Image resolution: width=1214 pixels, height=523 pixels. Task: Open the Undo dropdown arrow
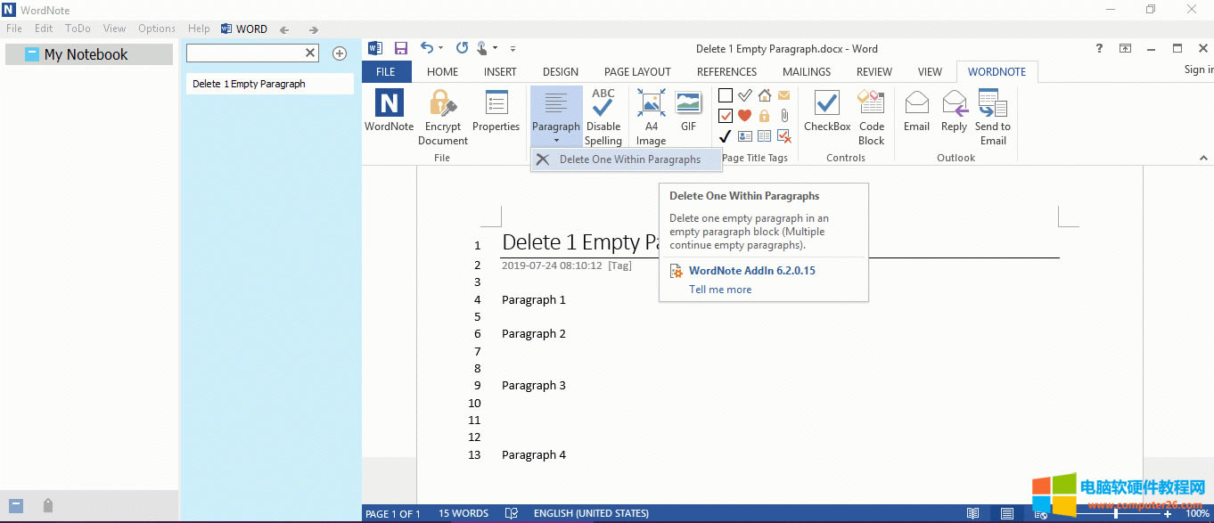(x=441, y=48)
